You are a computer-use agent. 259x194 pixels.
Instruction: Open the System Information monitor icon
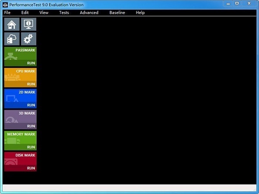click(x=28, y=25)
